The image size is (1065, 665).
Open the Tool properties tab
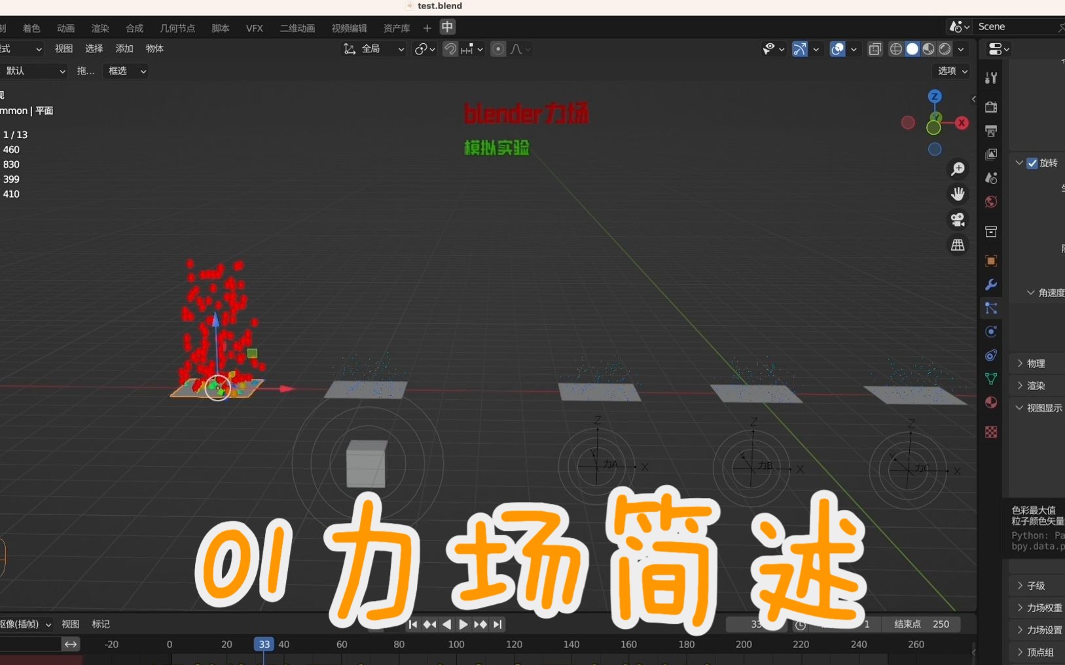(x=991, y=78)
